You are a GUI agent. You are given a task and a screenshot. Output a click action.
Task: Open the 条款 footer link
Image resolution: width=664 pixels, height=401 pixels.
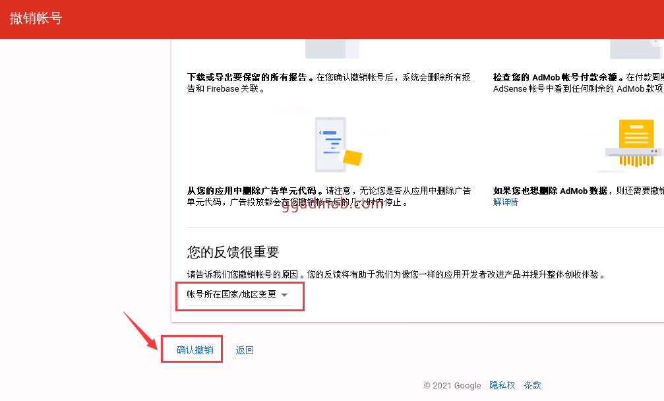pos(532,386)
